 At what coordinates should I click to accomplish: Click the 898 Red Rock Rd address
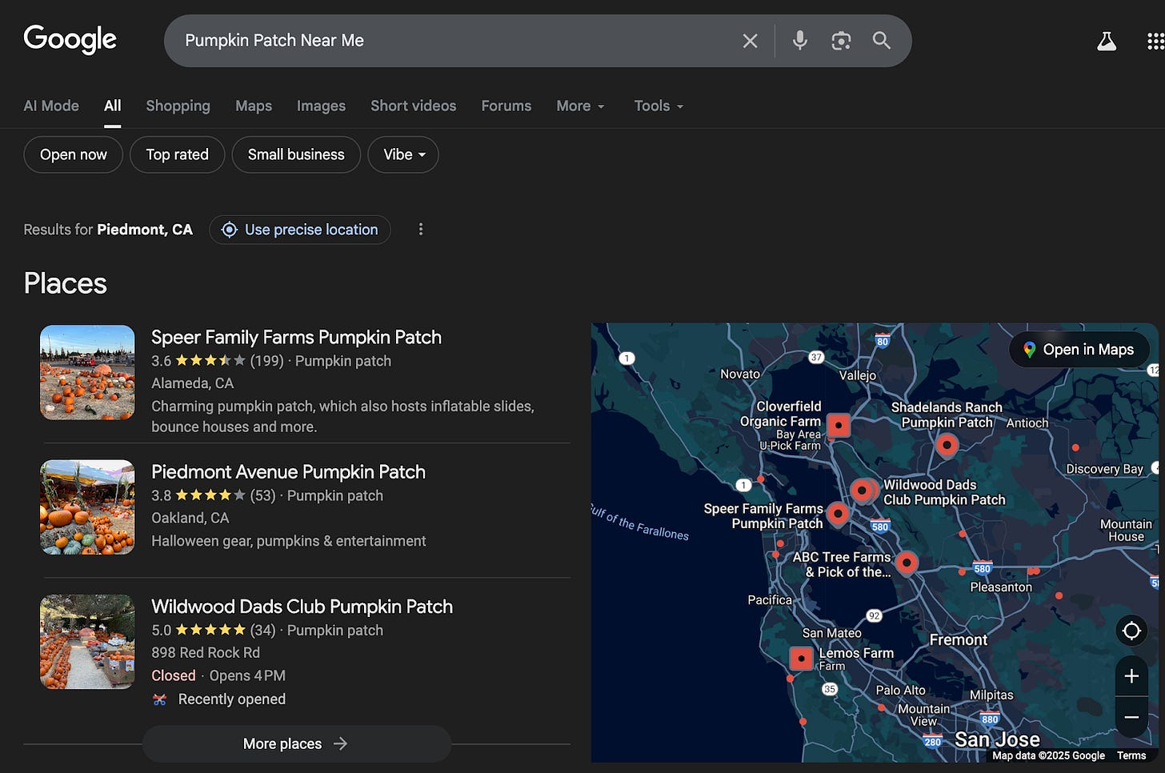[x=206, y=653]
